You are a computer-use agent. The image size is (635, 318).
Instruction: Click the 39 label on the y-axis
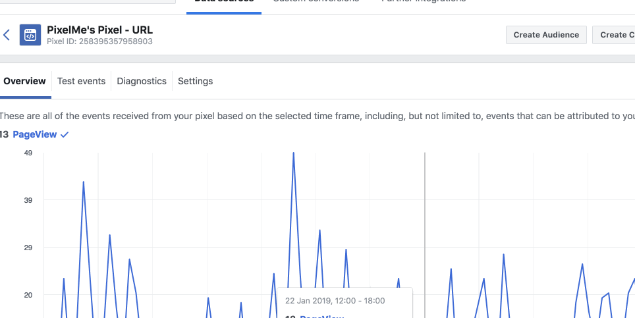click(28, 200)
